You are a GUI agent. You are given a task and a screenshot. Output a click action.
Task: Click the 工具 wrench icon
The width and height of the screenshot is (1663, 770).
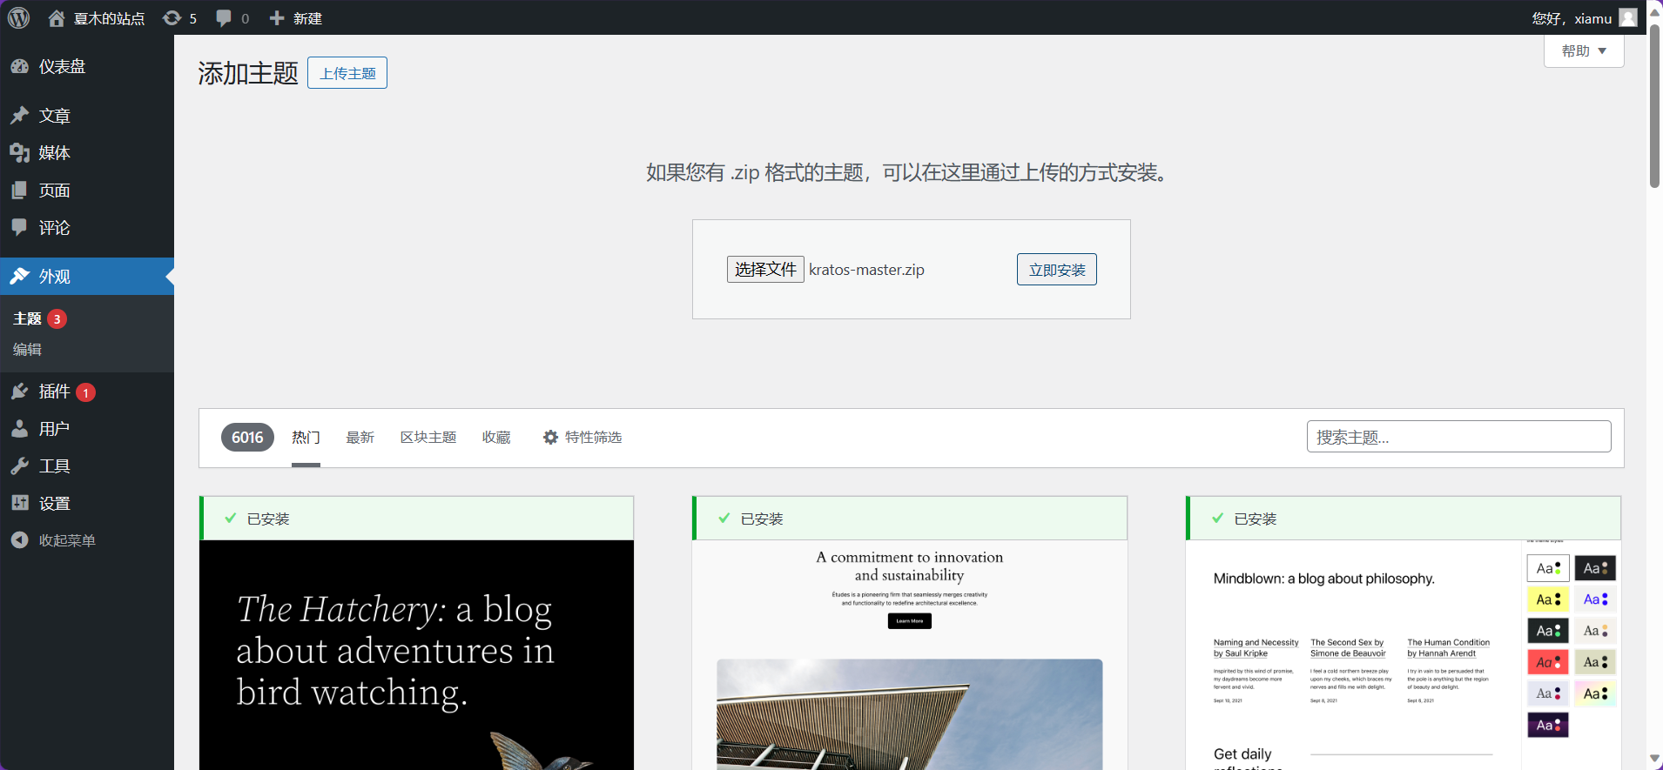pos(20,466)
